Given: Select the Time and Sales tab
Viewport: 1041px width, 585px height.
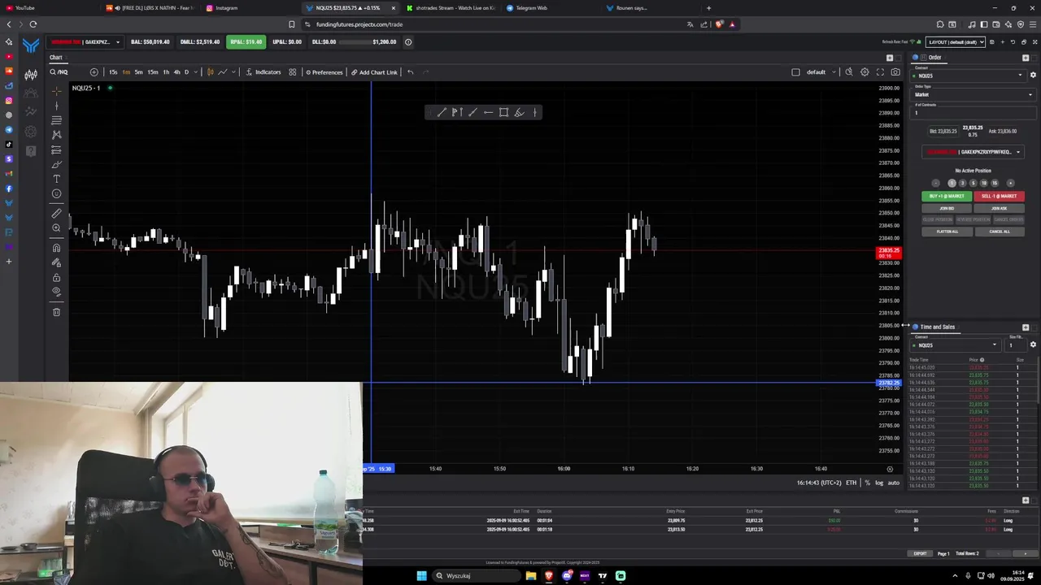Looking at the screenshot, I should [937, 327].
